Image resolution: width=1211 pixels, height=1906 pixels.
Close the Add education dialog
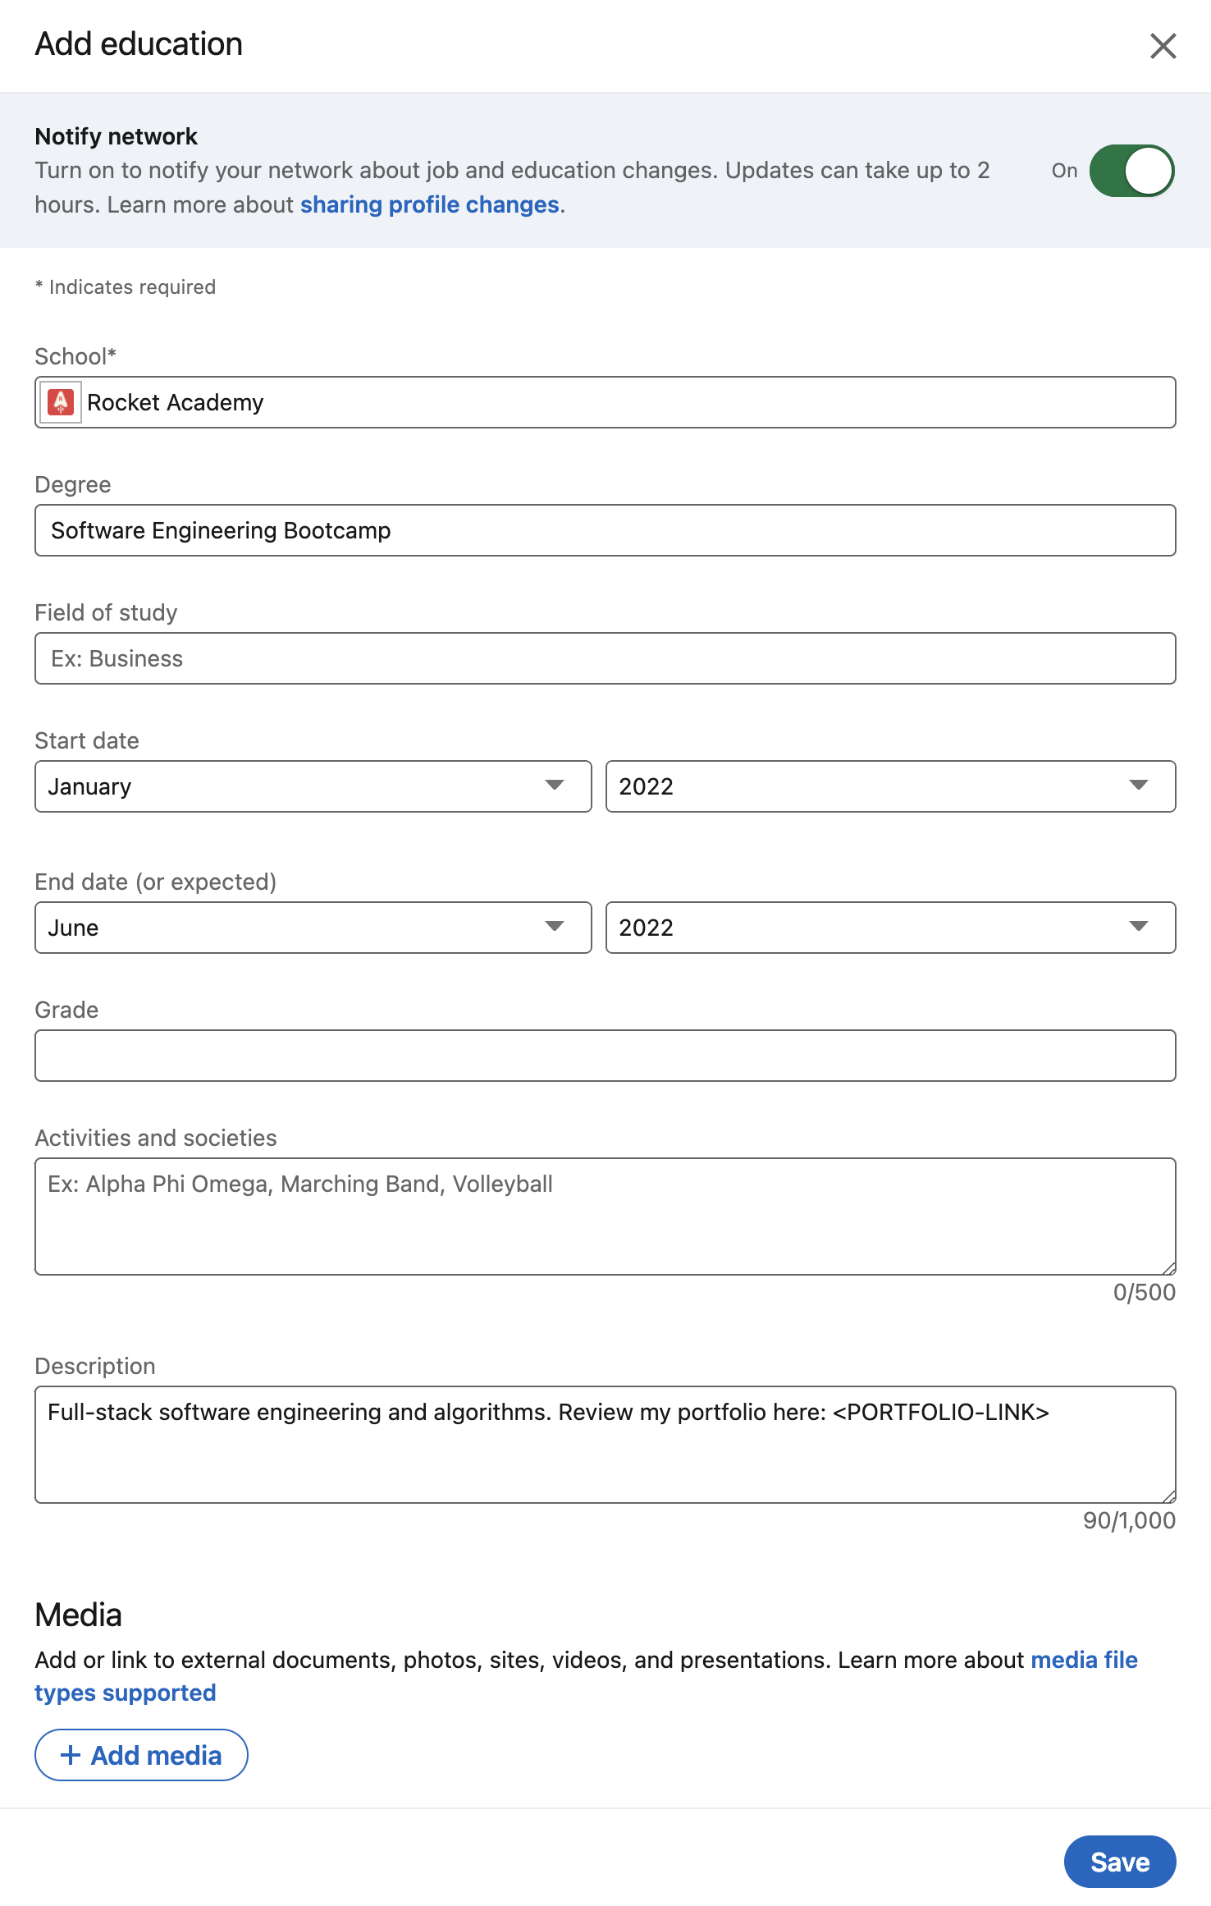[1163, 46]
